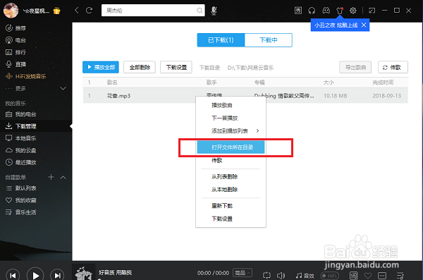This screenshot has height=280, width=423.
Task: Open 我的云盘 in sidebar
Action: pyautogui.click(x=25, y=150)
